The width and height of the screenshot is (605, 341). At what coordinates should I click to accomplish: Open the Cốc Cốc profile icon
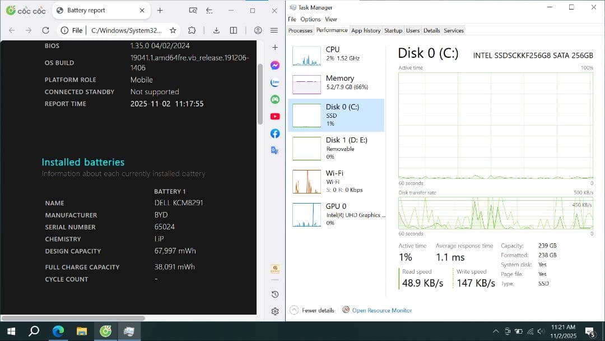[x=258, y=30]
